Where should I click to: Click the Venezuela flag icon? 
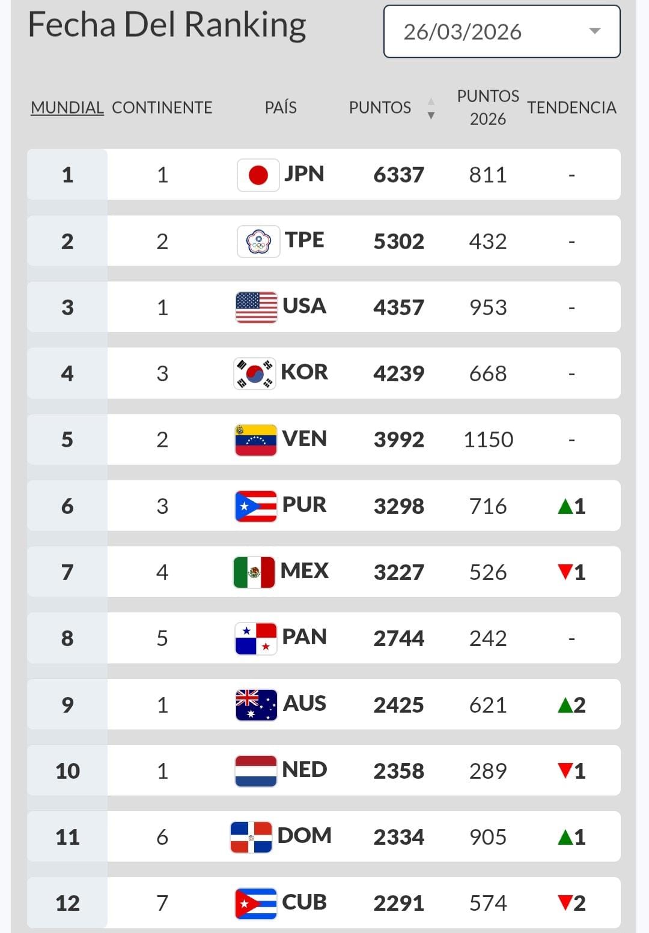point(256,439)
